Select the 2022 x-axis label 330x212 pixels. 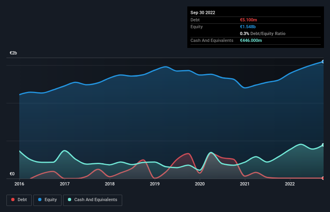(290, 184)
